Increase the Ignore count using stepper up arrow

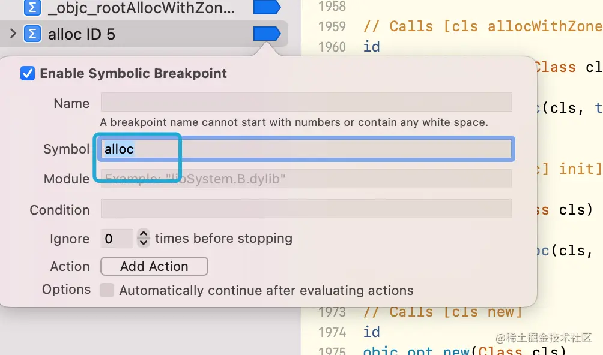point(144,234)
